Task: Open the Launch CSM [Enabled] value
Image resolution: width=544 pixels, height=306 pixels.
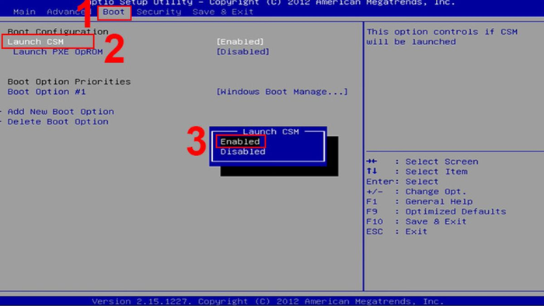Action: (x=240, y=42)
